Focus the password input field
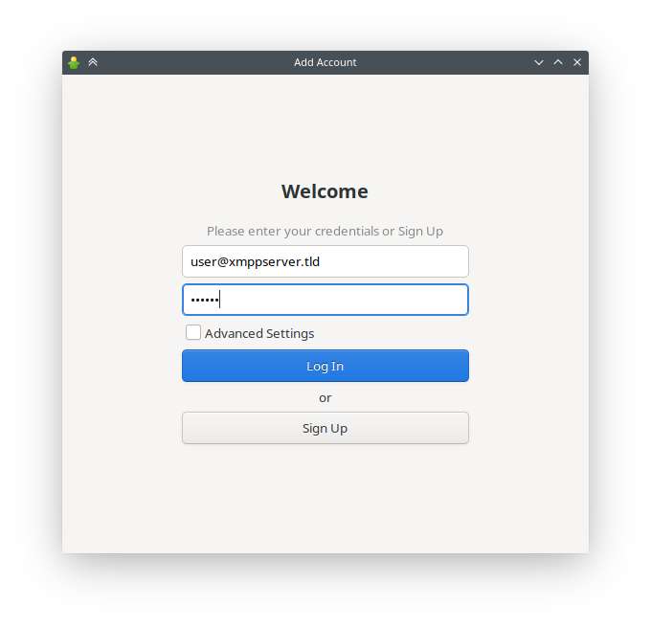Image resolution: width=651 pixels, height=627 pixels. coord(325,300)
